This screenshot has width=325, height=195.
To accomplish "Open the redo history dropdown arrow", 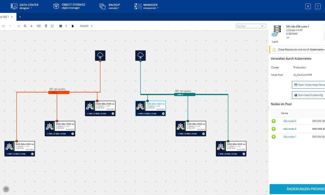I will 10,26.
